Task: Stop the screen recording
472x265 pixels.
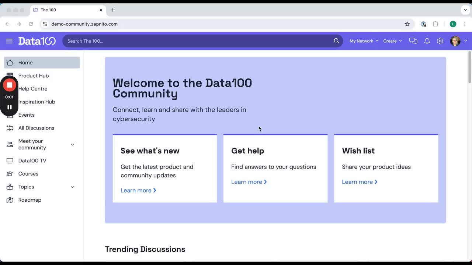Action: [10, 85]
